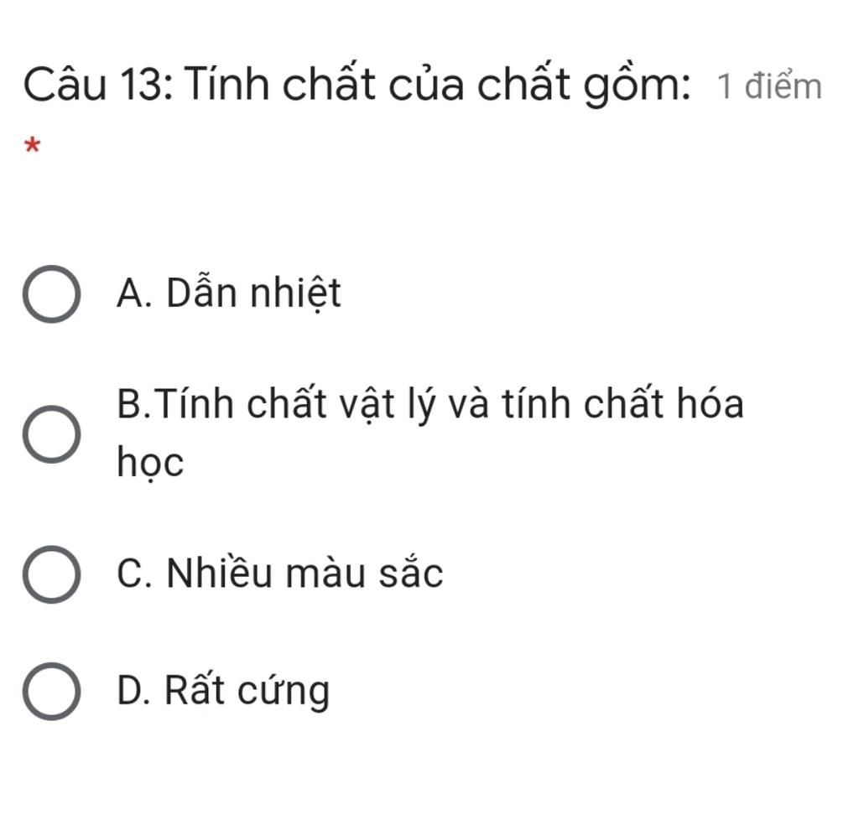Click the word 'Nhiều' in option C

219,573
